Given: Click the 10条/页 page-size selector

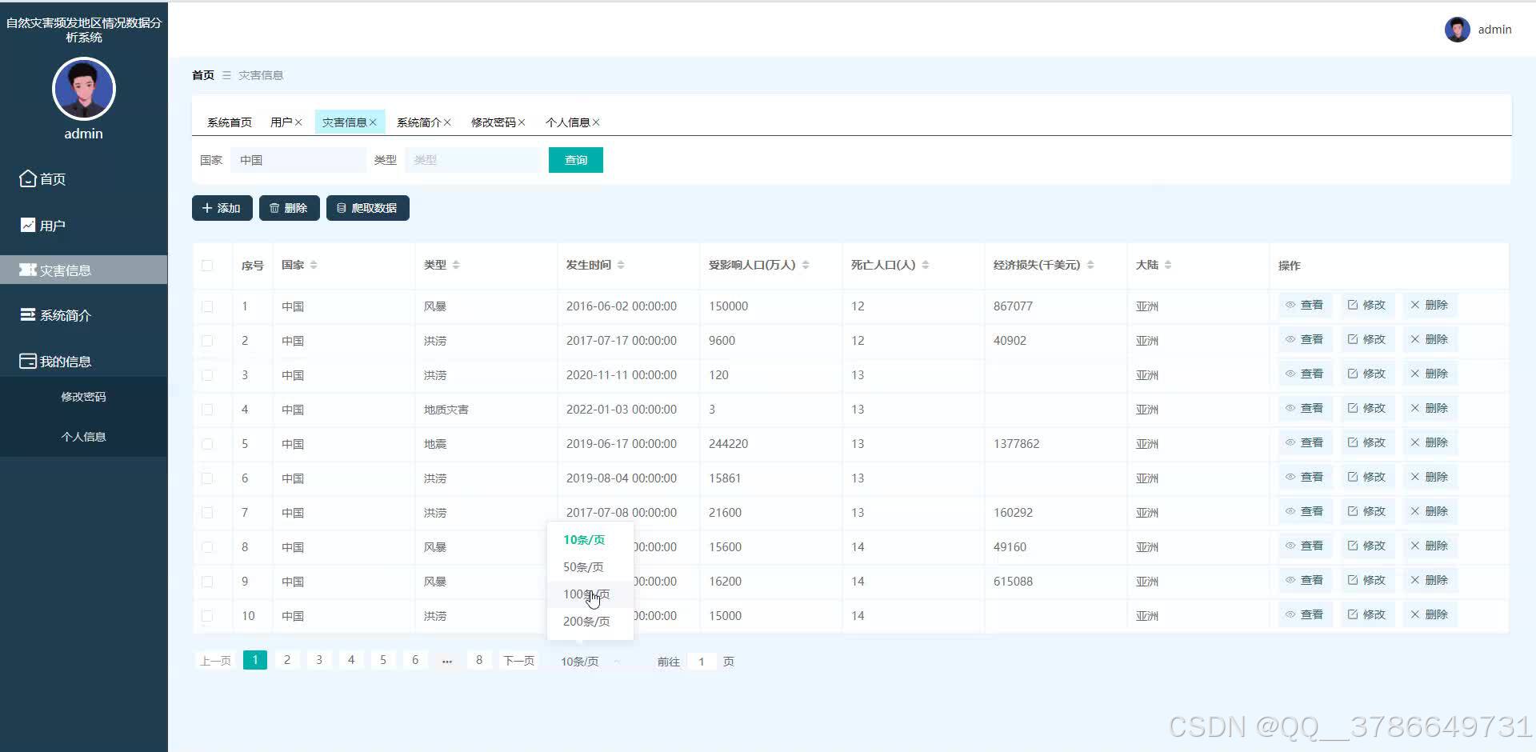Looking at the screenshot, I should (592, 662).
